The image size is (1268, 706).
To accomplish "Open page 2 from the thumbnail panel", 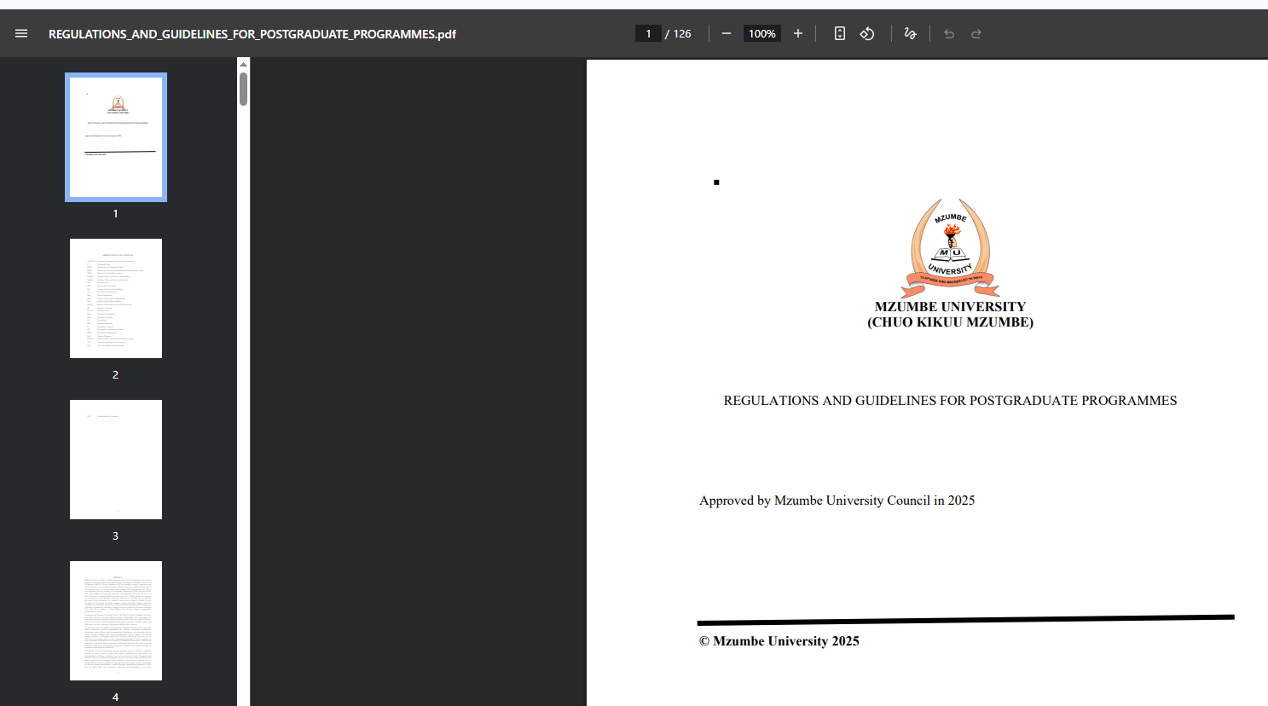I will 115,298.
